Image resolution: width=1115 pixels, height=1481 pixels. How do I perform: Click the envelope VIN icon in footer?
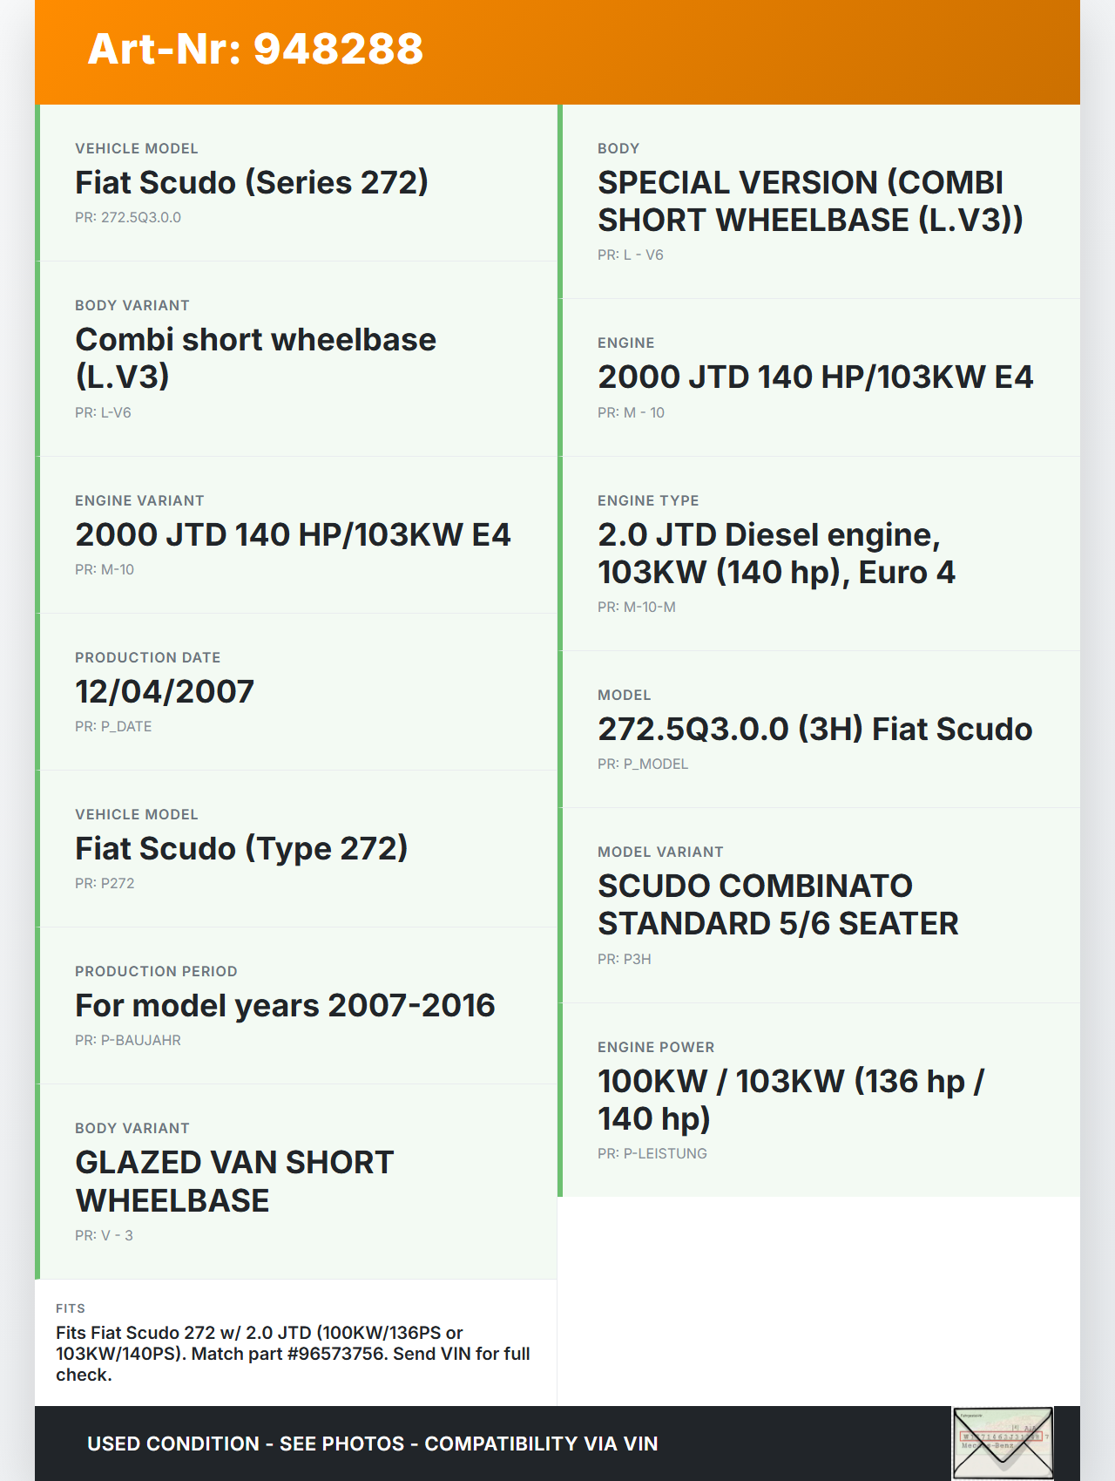tap(1003, 1443)
